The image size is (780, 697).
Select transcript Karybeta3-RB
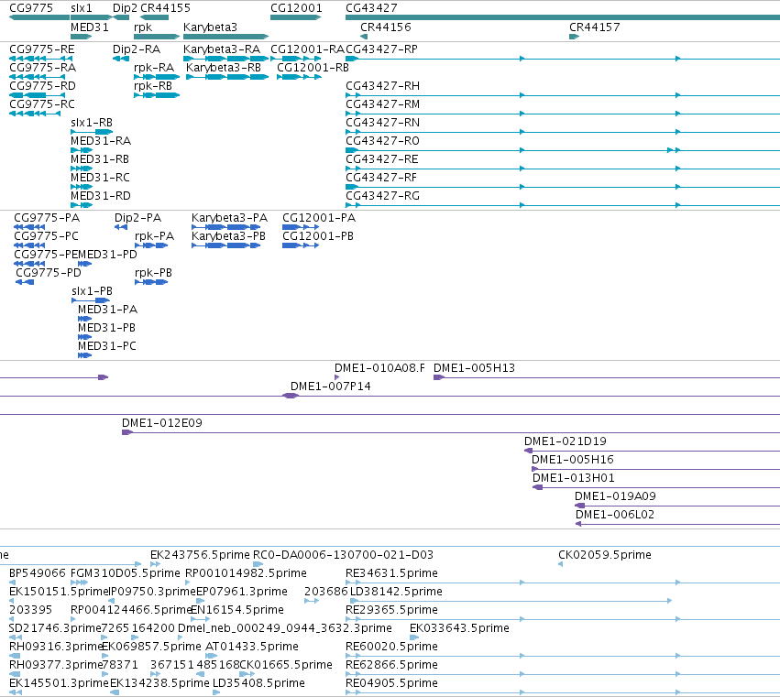tap(224, 68)
